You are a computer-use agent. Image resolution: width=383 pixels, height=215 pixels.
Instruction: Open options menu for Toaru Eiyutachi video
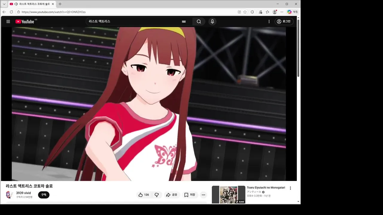click(290, 188)
